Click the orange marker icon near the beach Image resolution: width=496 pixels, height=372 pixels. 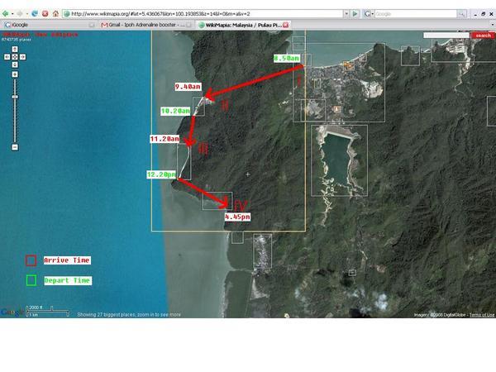click(x=348, y=66)
